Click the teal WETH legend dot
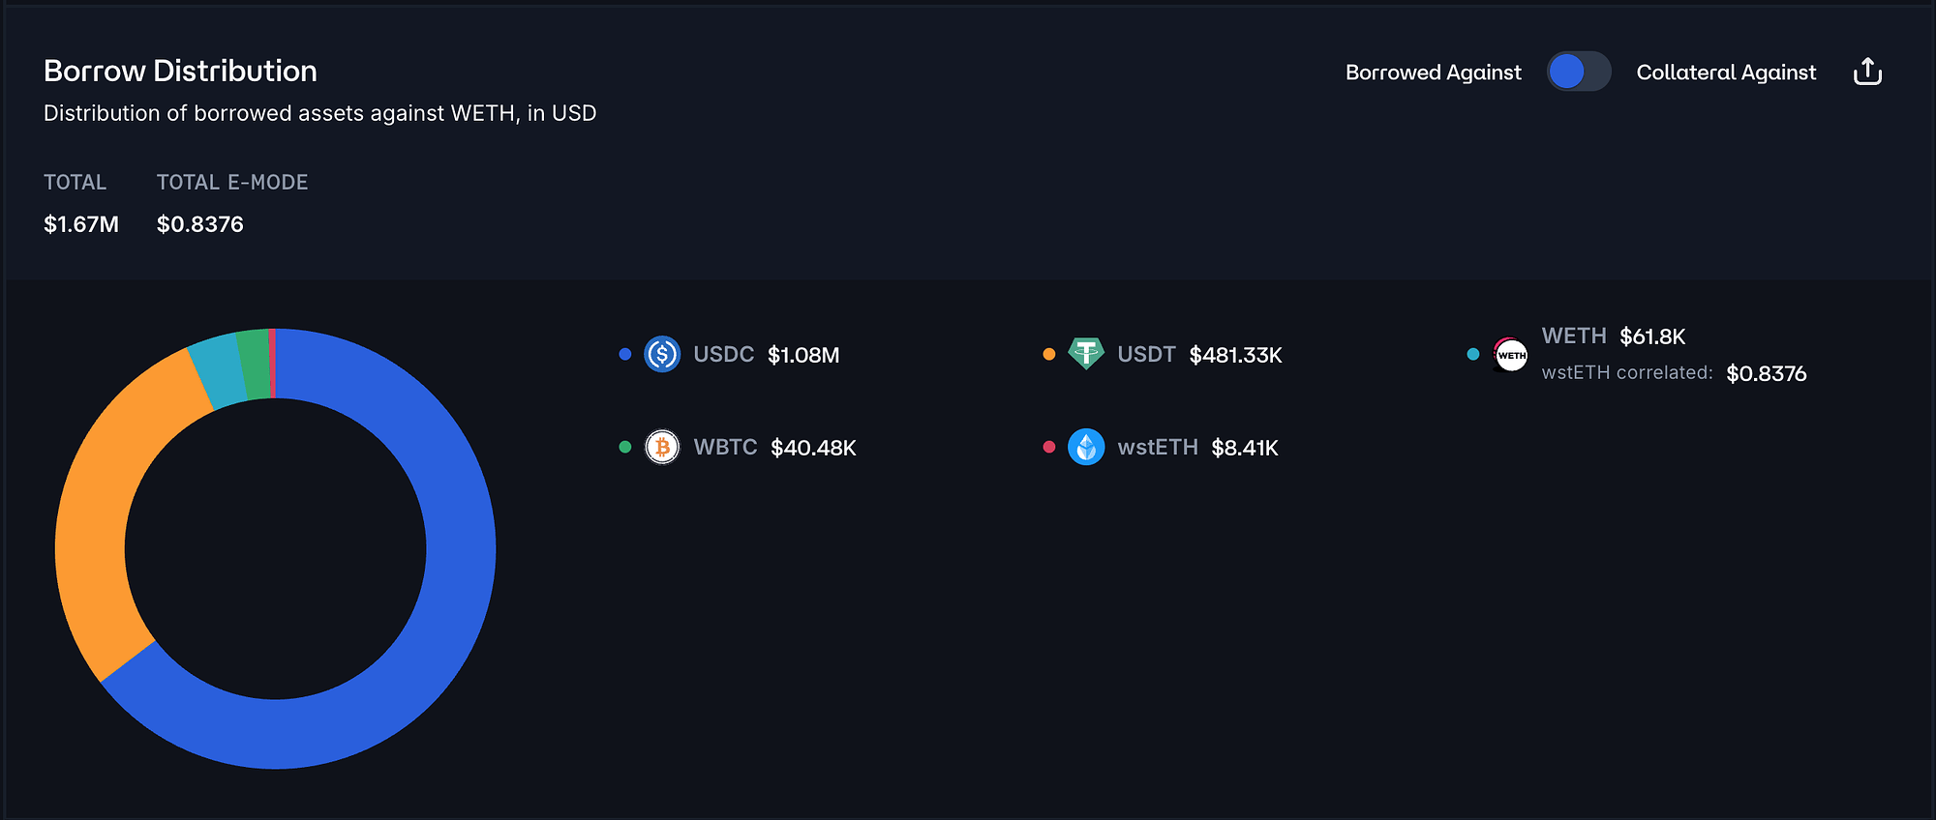1936x820 pixels. [1473, 355]
